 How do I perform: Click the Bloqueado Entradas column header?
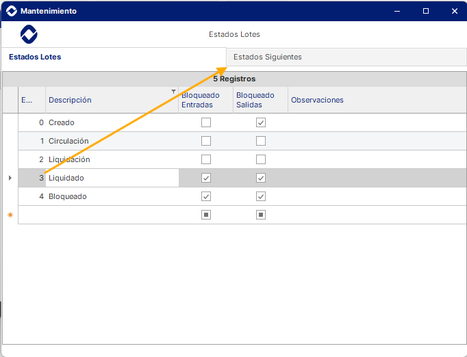pyautogui.click(x=206, y=100)
